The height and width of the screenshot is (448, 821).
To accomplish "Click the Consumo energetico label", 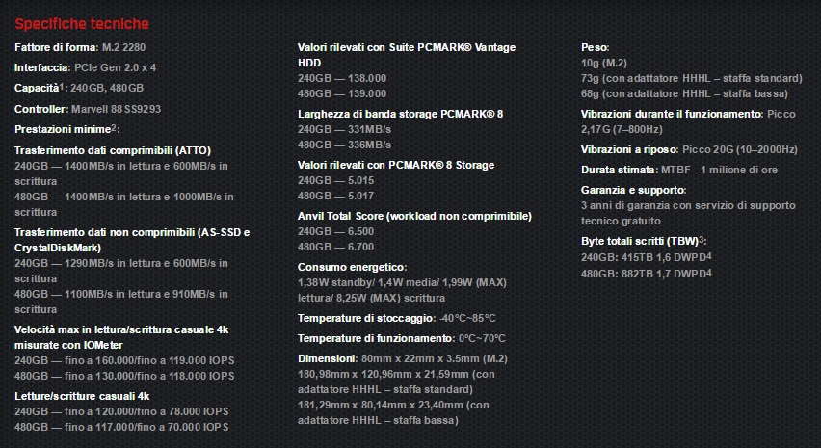I will click(x=352, y=267).
